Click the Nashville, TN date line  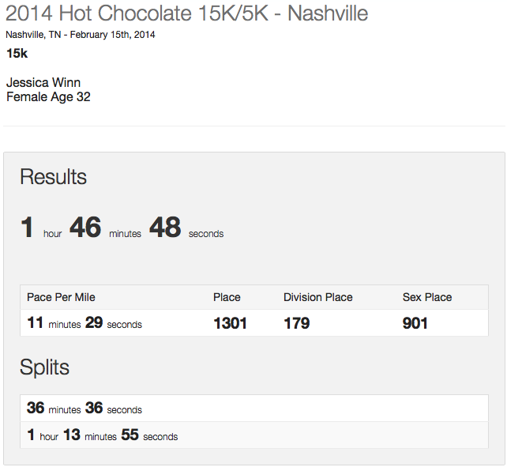point(81,35)
